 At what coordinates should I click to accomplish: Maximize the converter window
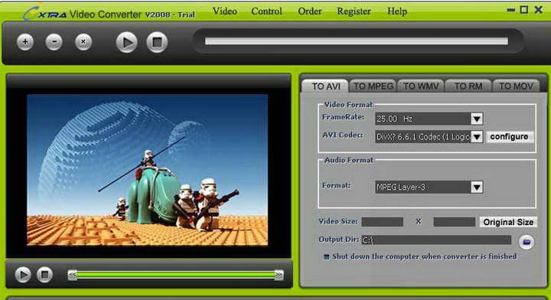[524, 10]
